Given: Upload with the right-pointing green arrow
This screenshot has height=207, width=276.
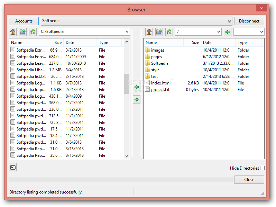Looking at the screenshot, I should [x=136, y=100].
